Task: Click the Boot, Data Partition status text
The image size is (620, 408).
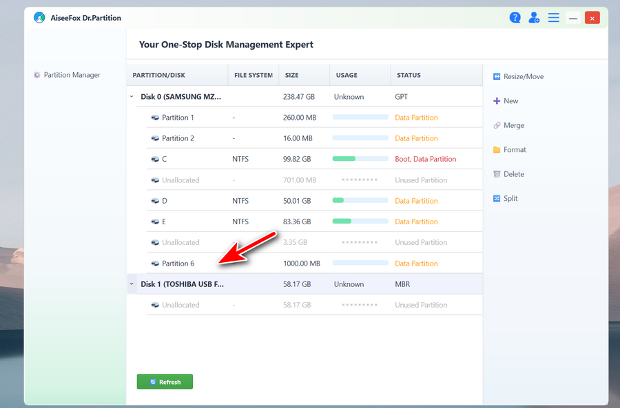Action: [426, 159]
